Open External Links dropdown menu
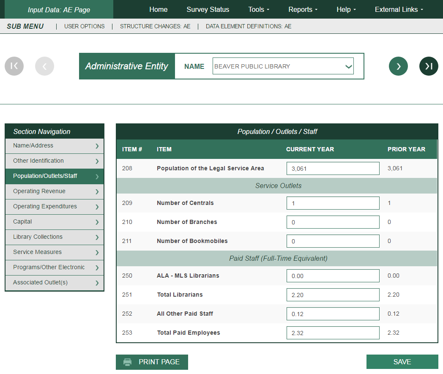This screenshot has height=374, width=443. [x=399, y=9]
